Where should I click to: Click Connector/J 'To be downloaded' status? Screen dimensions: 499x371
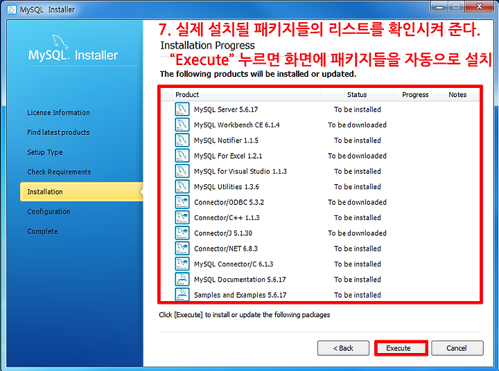tap(357, 233)
